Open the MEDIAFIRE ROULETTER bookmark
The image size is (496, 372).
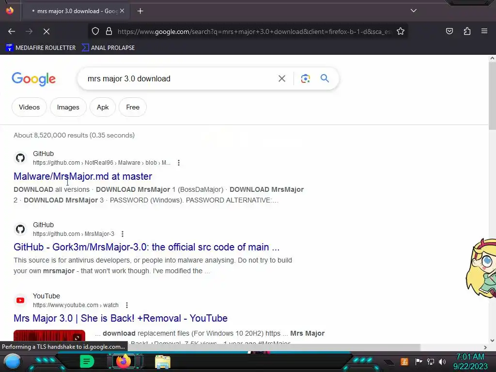pyautogui.click(x=41, y=48)
